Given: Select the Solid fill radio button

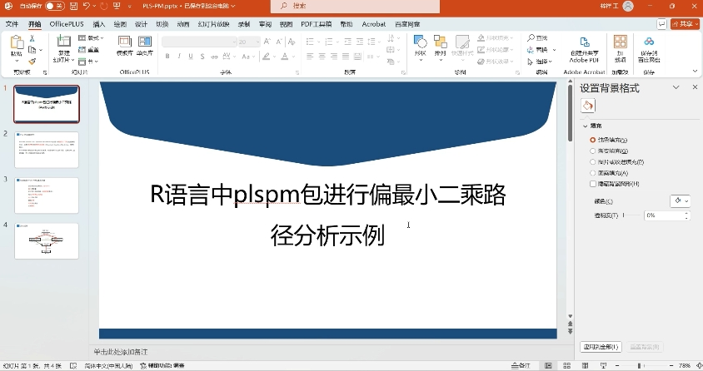Looking at the screenshot, I should click(593, 140).
